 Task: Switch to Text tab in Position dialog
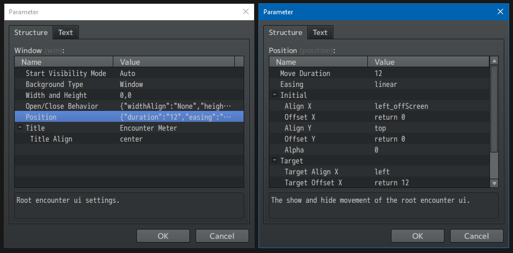tap(320, 32)
